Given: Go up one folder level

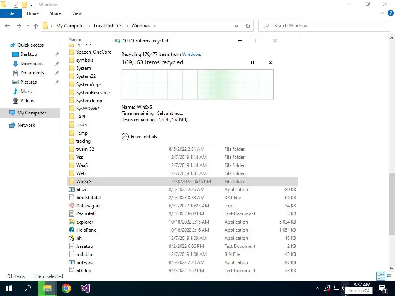Looking at the screenshot, I should 36,26.
